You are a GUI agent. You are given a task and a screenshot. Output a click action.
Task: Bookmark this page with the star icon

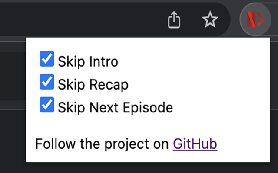point(210,19)
